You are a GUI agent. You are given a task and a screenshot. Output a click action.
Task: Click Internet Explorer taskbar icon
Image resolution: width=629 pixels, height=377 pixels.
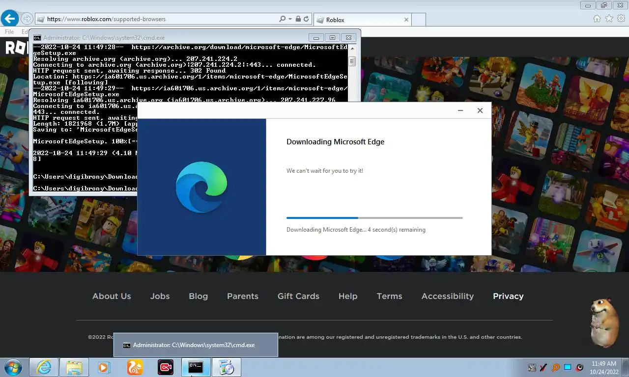(44, 367)
